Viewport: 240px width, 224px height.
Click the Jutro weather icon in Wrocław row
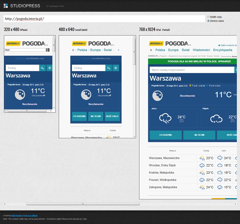[x=220, y=165]
